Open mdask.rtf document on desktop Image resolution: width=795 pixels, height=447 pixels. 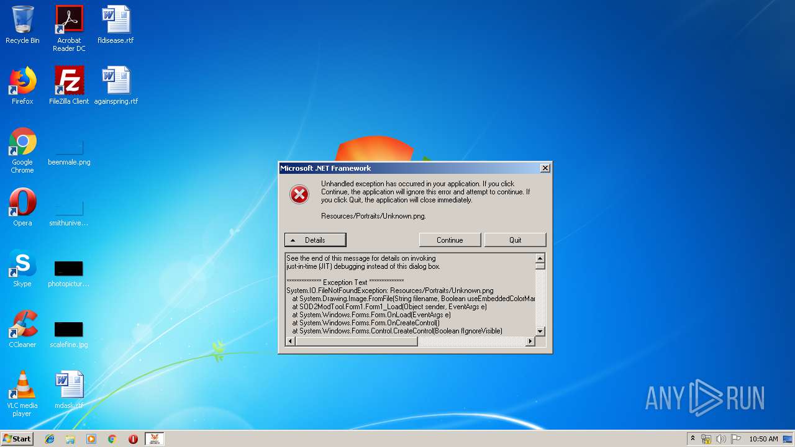[x=69, y=390]
